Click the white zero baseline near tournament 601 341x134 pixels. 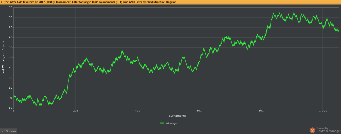pyautogui.click(x=199, y=98)
